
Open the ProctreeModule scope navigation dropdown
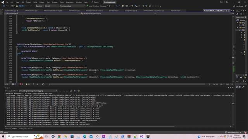click(42, 14)
